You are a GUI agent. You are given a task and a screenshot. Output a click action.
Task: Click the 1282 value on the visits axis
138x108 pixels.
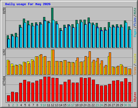[x=4, y=52]
